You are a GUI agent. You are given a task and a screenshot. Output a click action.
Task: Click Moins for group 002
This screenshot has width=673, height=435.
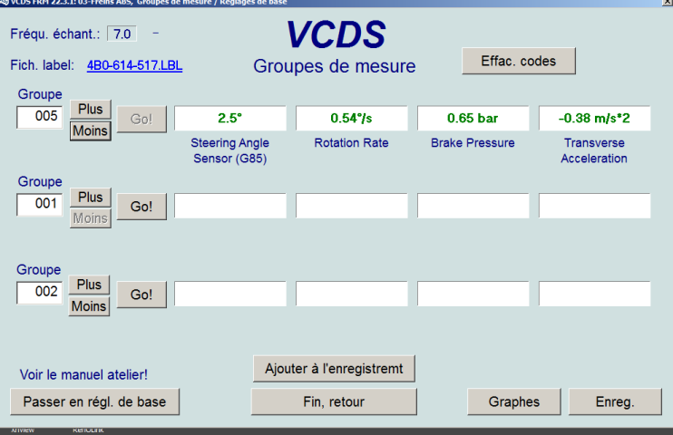coord(89,306)
